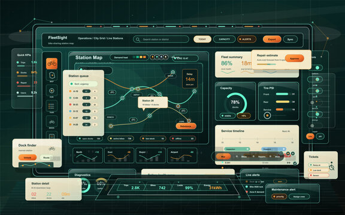
Task: Select Bikes on the bottom floating bar
Action: coord(244,156)
